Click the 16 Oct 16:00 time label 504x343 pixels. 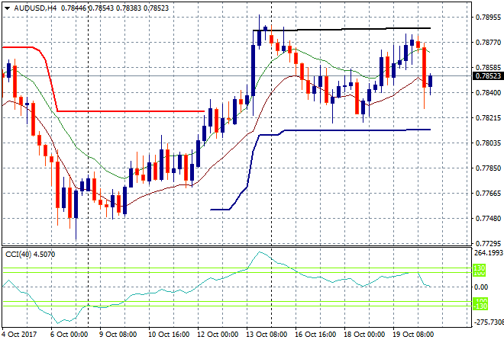[x=315, y=335]
